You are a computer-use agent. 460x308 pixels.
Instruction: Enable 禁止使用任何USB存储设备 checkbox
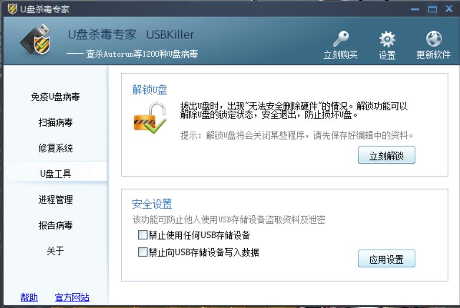(x=143, y=235)
